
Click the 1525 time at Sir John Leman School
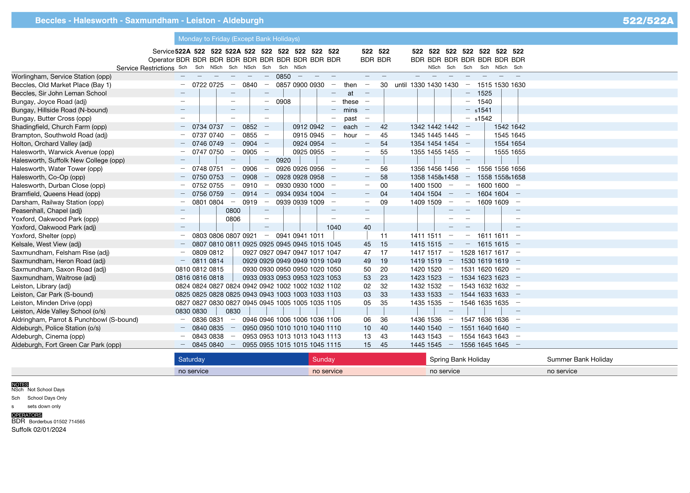tap(484, 93)
